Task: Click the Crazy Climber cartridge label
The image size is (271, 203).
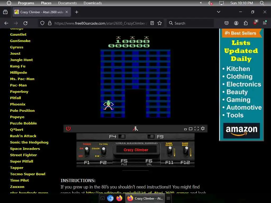Action: tap(136, 150)
